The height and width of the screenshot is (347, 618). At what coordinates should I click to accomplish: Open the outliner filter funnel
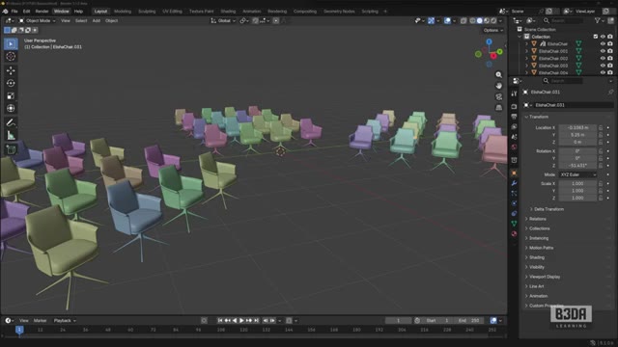[x=598, y=20]
